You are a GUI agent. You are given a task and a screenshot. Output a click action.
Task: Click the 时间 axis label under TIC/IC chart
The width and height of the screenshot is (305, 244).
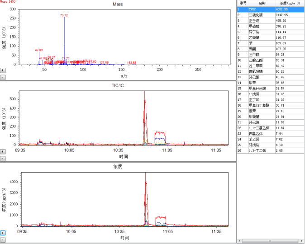tap(124, 157)
